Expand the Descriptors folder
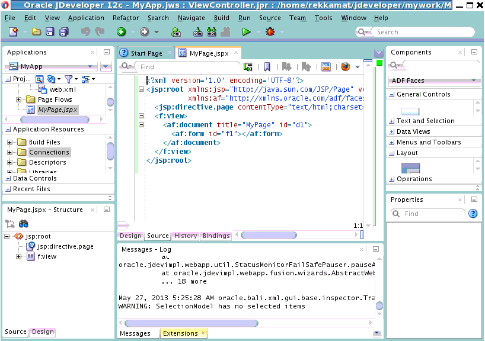The width and height of the screenshot is (485, 341). click(10, 162)
